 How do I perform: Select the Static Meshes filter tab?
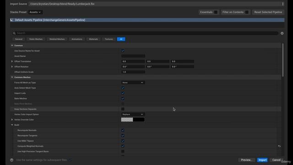[36, 39]
